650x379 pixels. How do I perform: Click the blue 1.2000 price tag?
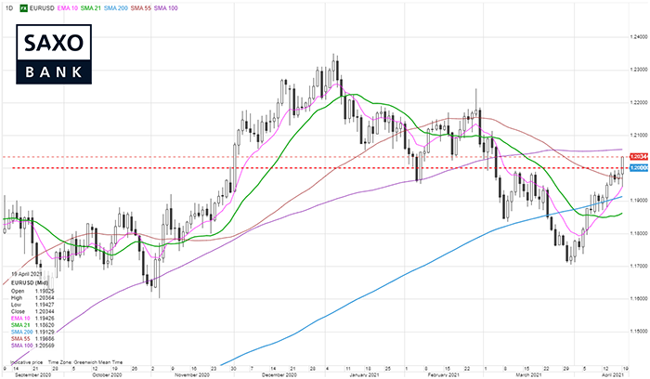click(639, 167)
